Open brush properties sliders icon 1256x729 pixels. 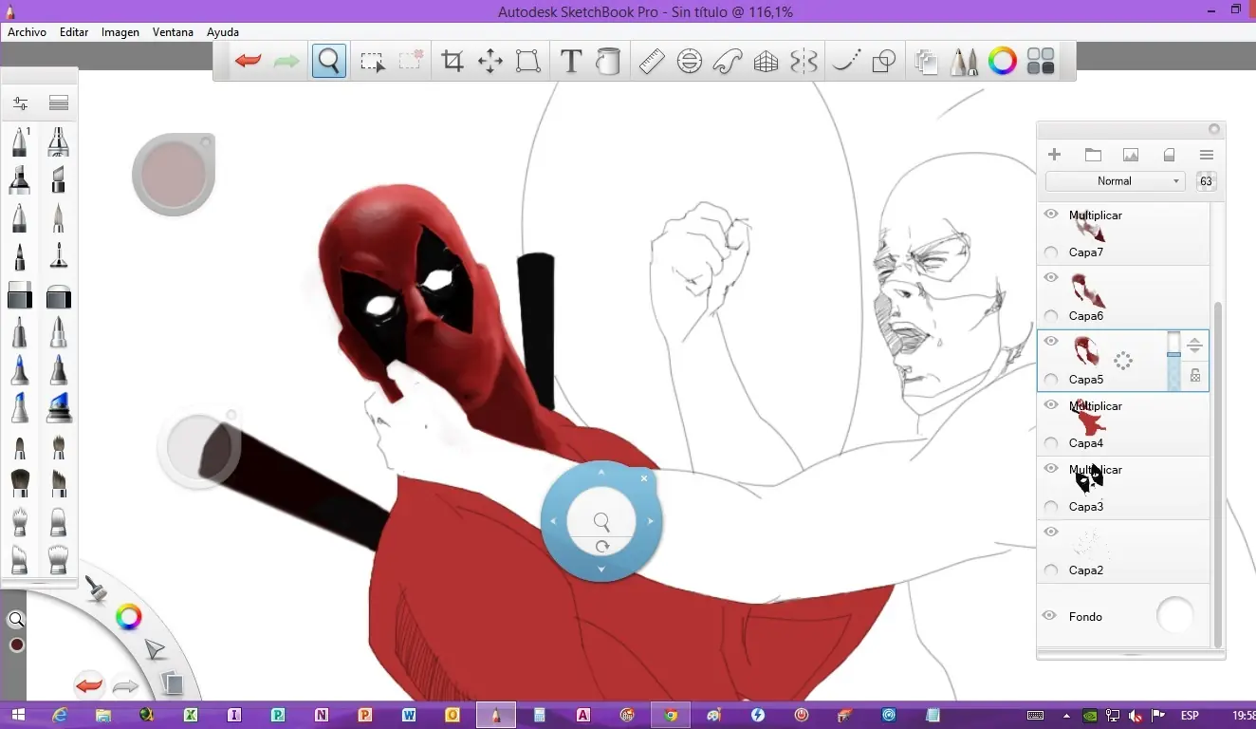coord(20,103)
